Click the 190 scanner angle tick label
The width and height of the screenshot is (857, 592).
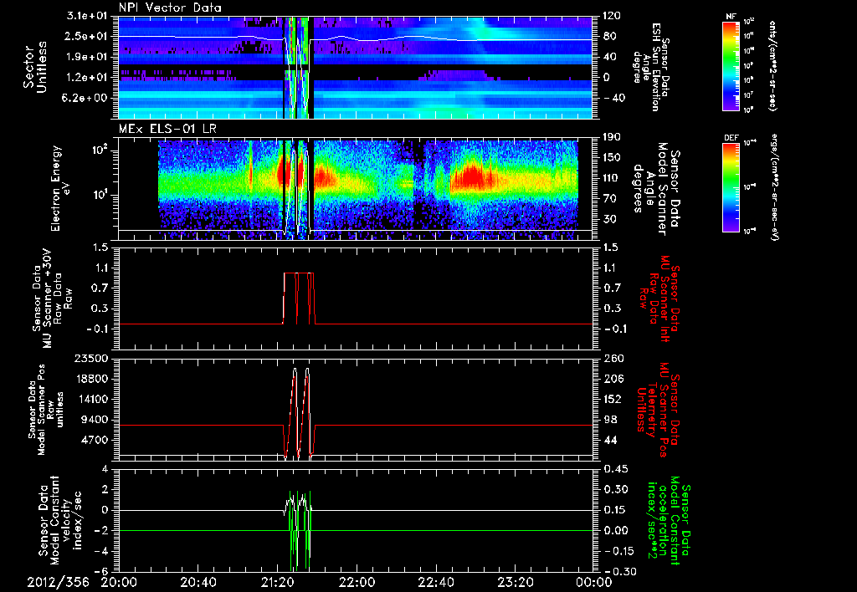[x=612, y=137]
